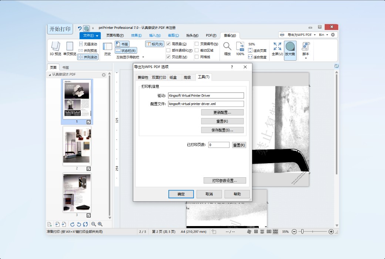Switch to the 效果(E) ribbon tab
Viewport: 385px width, 259px height.
[136, 36]
